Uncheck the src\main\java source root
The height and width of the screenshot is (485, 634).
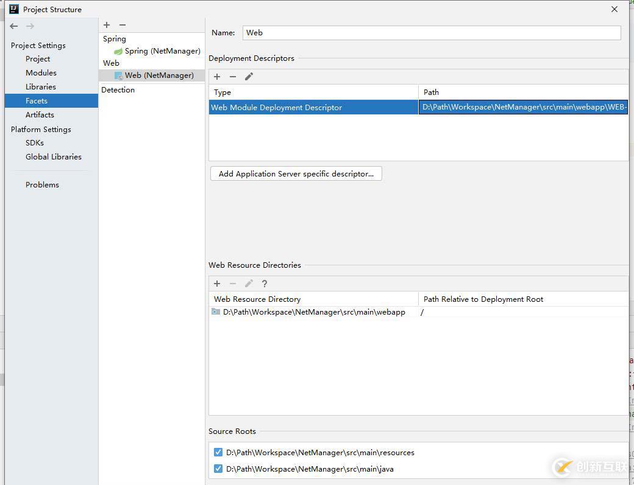[218, 469]
